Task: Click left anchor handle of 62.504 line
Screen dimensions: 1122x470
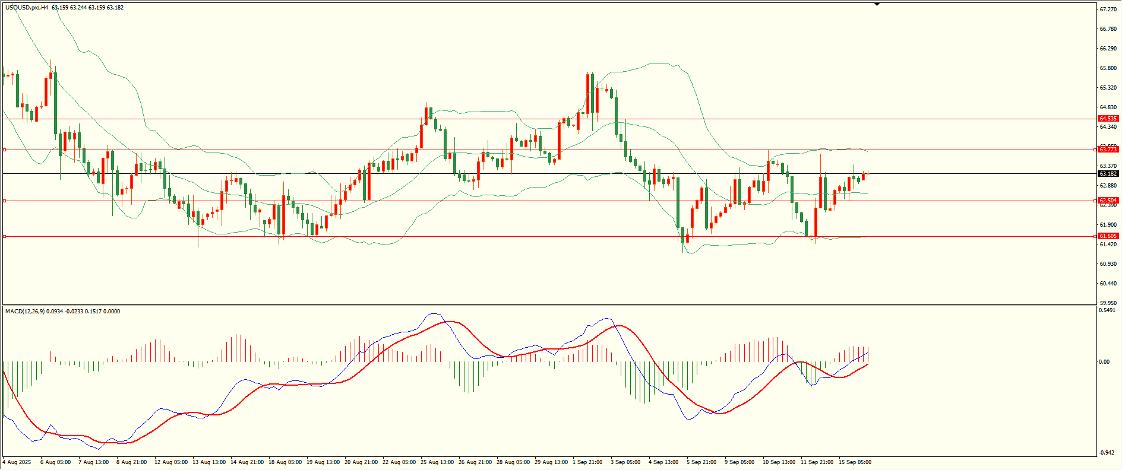Action: [5, 201]
